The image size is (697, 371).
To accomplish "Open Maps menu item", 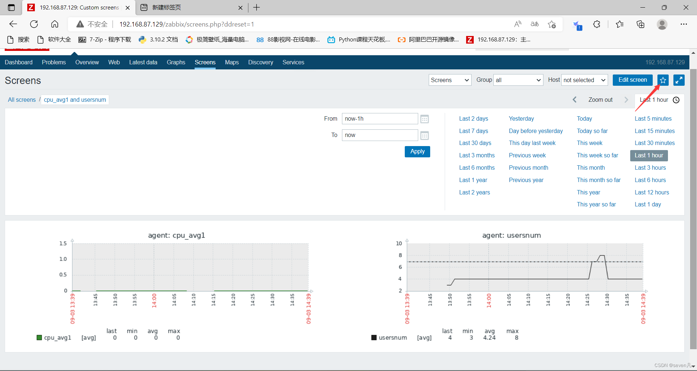I will [232, 62].
